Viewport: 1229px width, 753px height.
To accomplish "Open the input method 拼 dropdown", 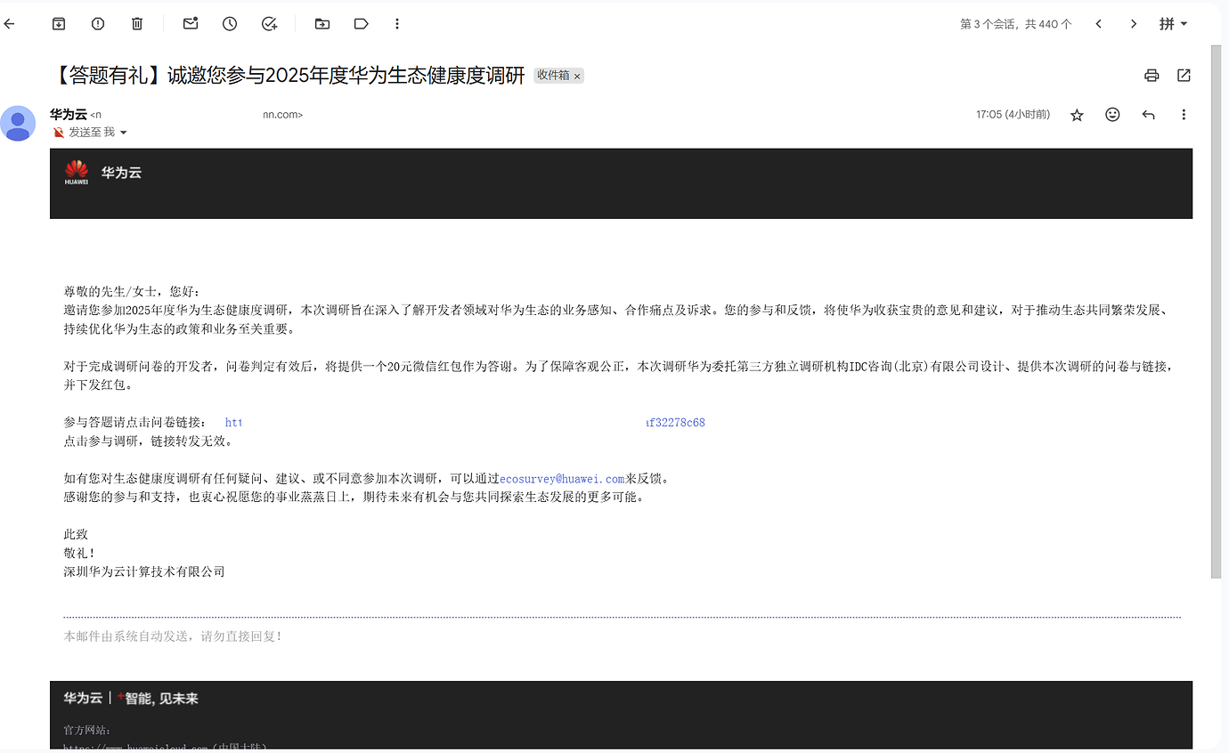I will pyautogui.click(x=1173, y=24).
